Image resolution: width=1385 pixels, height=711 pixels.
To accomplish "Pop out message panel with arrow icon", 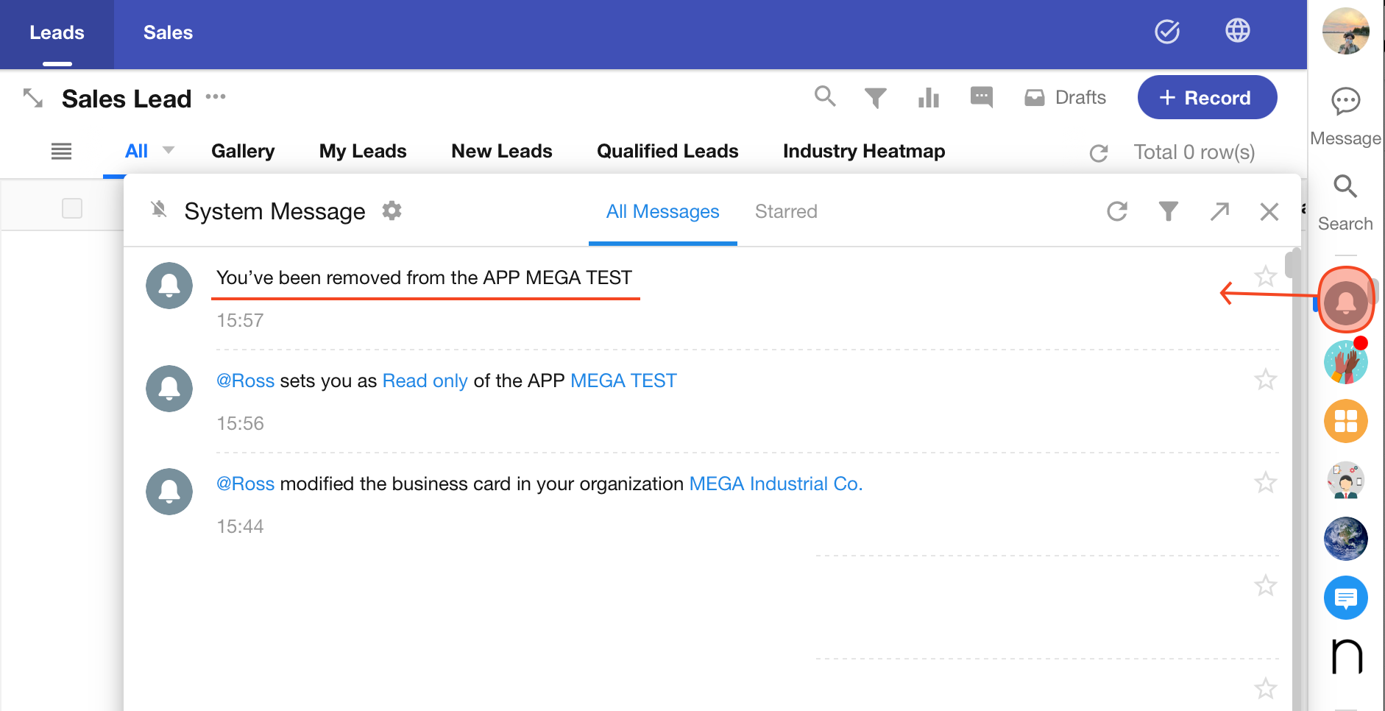I will [1219, 212].
